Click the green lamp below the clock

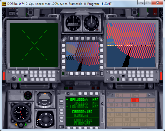click(x=25, y=124)
